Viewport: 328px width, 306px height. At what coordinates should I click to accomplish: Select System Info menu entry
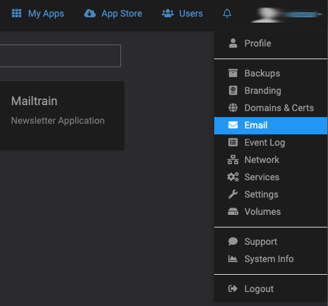pyautogui.click(x=271, y=259)
